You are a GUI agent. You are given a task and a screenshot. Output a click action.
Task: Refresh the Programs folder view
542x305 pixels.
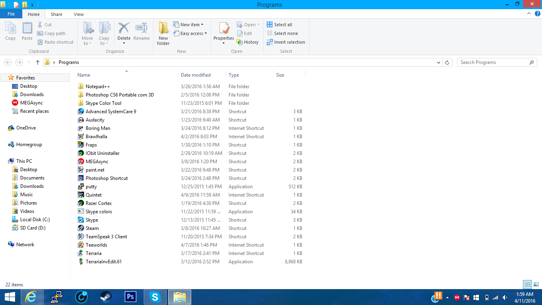[447, 62]
